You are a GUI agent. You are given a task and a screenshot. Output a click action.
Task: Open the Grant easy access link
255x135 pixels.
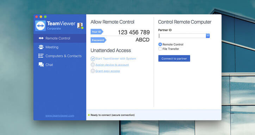pos(108,71)
